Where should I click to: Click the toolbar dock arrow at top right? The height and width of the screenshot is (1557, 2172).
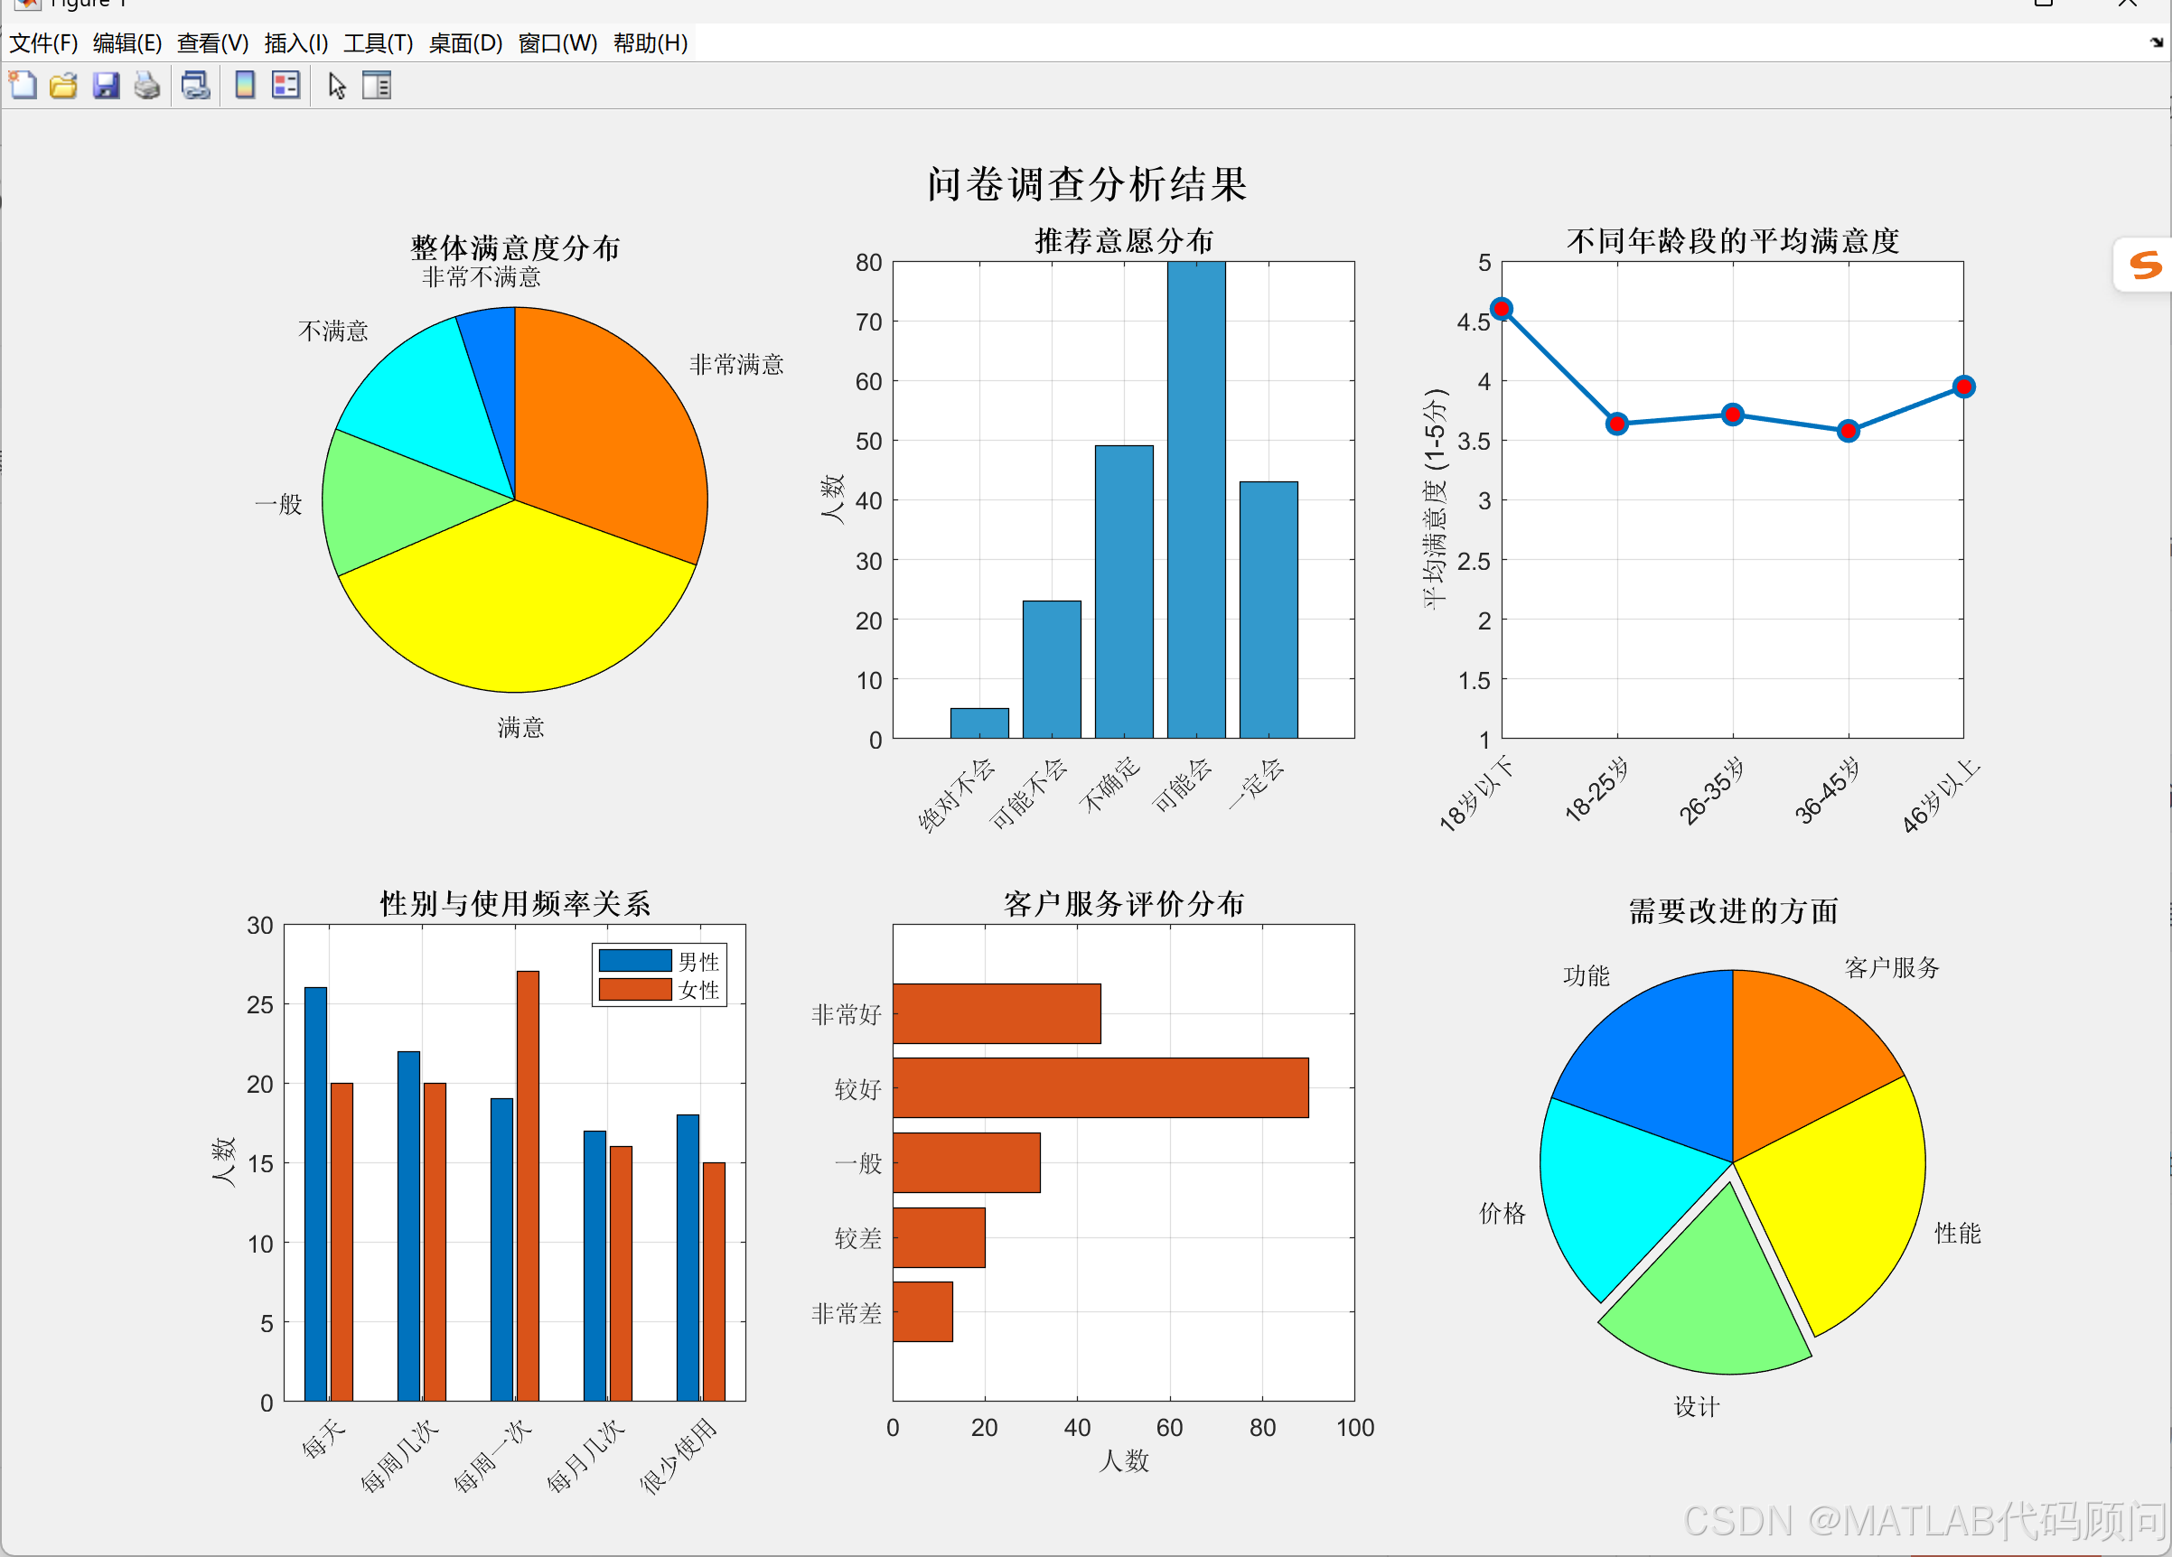pos(2156,42)
